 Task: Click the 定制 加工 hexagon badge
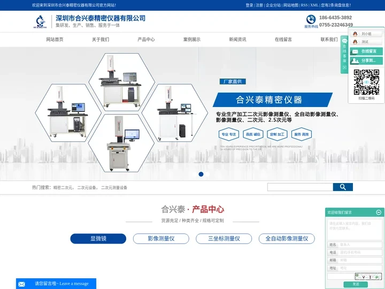[x=277, y=134]
